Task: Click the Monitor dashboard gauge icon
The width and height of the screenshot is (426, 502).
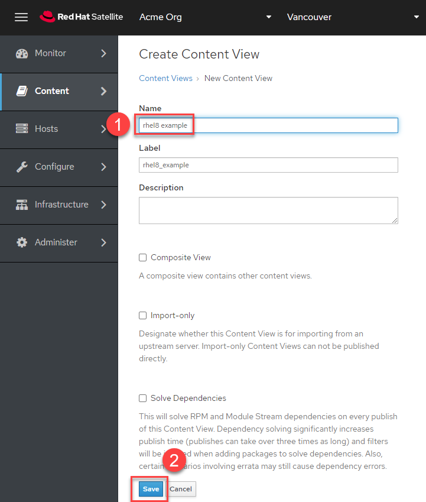Action: point(22,54)
